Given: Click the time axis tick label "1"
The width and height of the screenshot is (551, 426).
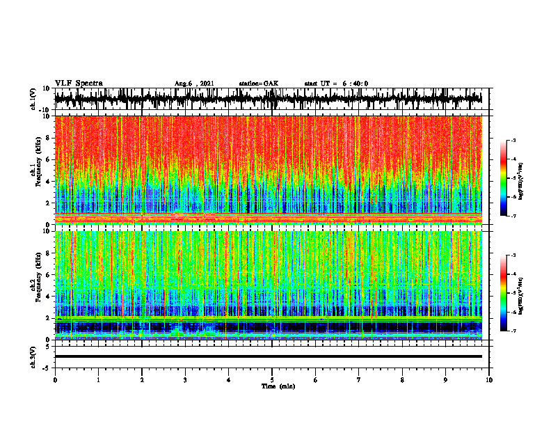Looking at the screenshot, I should click(98, 380).
